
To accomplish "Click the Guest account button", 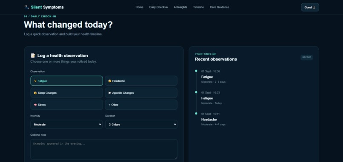I will coord(310,7).
